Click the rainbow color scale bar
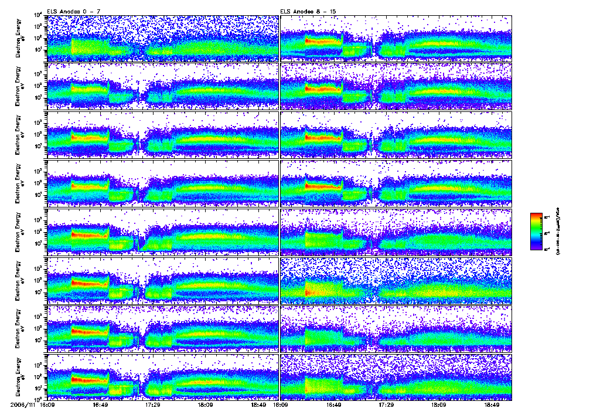 [x=536, y=232]
